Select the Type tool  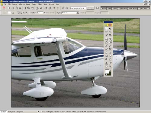tap(110, 39)
